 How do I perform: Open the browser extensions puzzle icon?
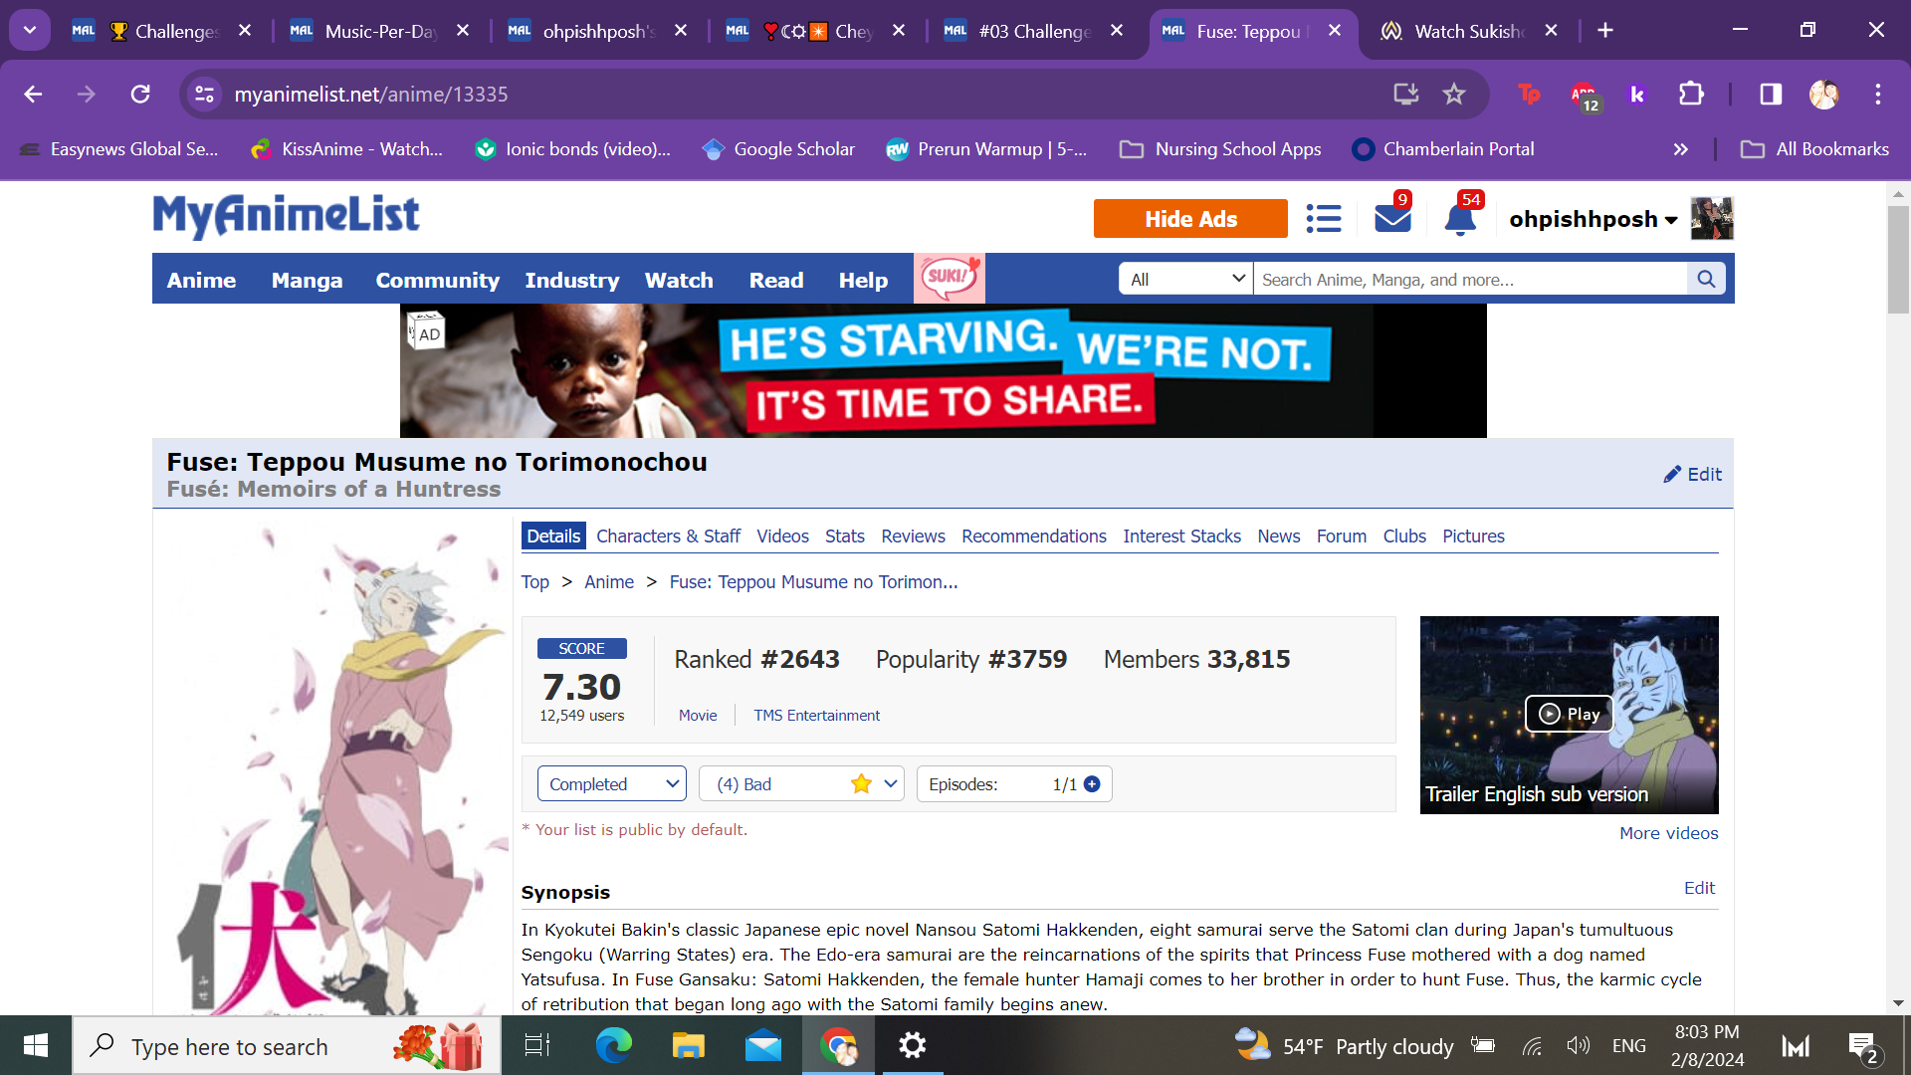pyautogui.click(x=1691, y=95)
